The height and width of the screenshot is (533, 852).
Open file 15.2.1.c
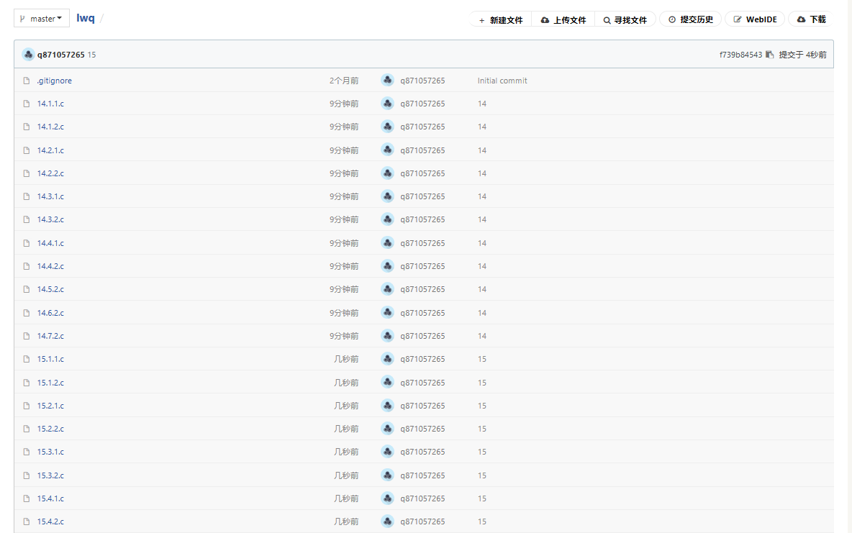coord(50,406)
